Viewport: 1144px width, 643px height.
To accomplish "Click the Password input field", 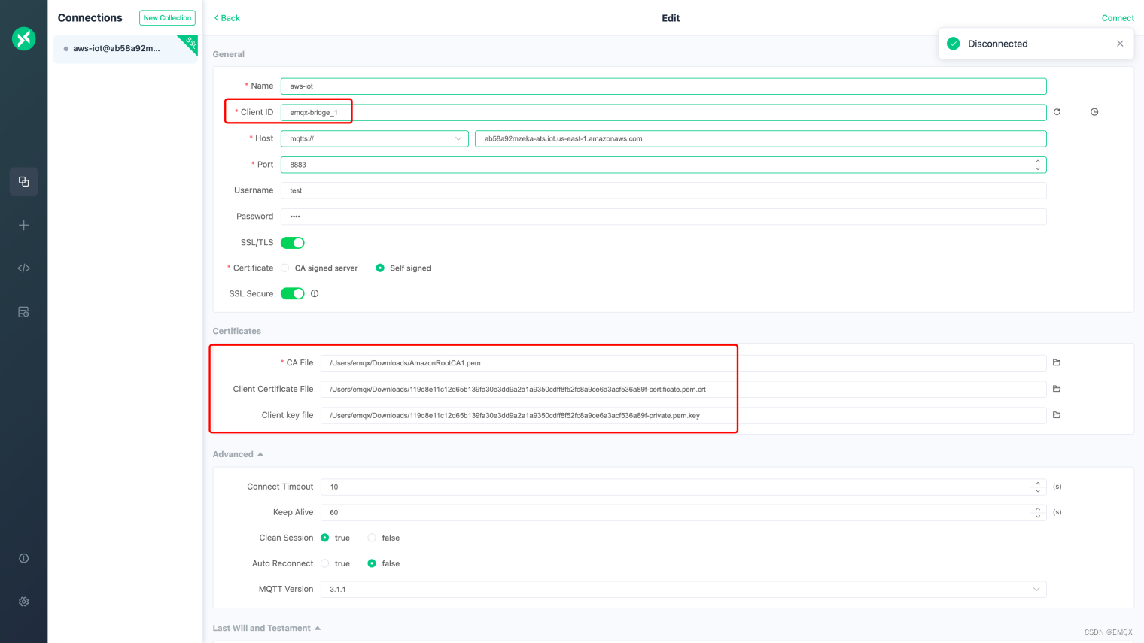I will pyautogui.click(x=663, y=217).
